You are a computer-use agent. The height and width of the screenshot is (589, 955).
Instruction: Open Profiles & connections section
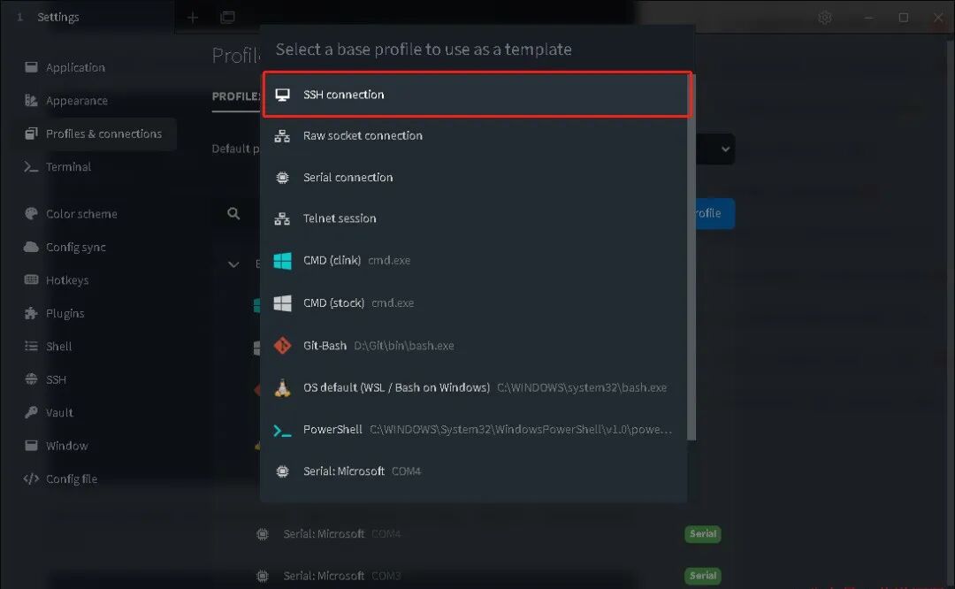[93, 134]
